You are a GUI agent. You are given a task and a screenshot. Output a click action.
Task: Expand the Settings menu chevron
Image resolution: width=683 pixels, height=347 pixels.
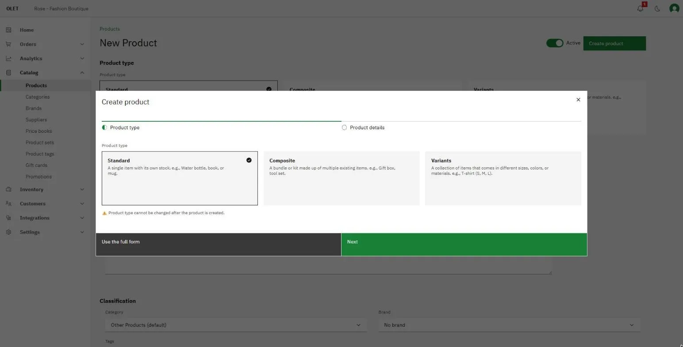82,232
